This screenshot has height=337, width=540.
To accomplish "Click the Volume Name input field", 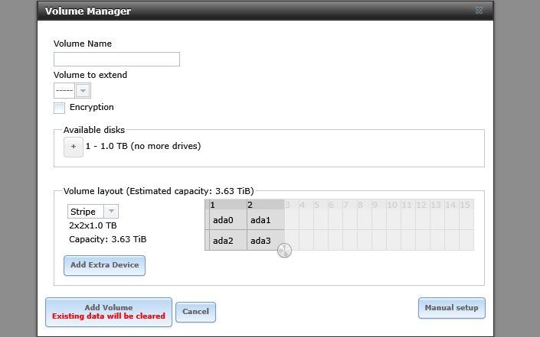I will coord(116,59).
